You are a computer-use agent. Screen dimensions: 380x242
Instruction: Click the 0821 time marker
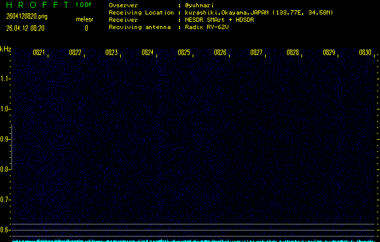point(39,53)
